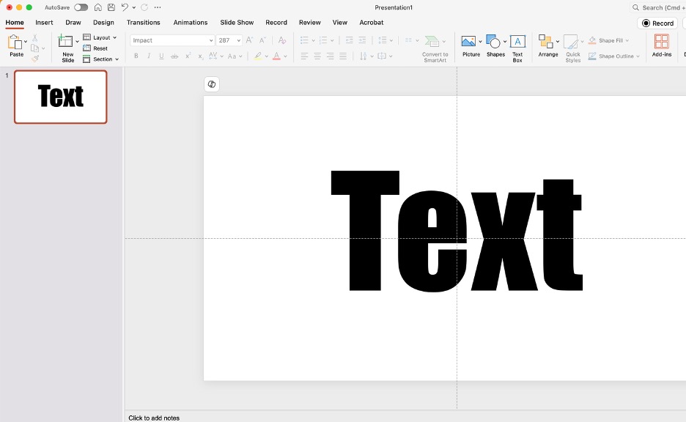Insert a Text Box
The image size is (686, 422).
[517, 45]
